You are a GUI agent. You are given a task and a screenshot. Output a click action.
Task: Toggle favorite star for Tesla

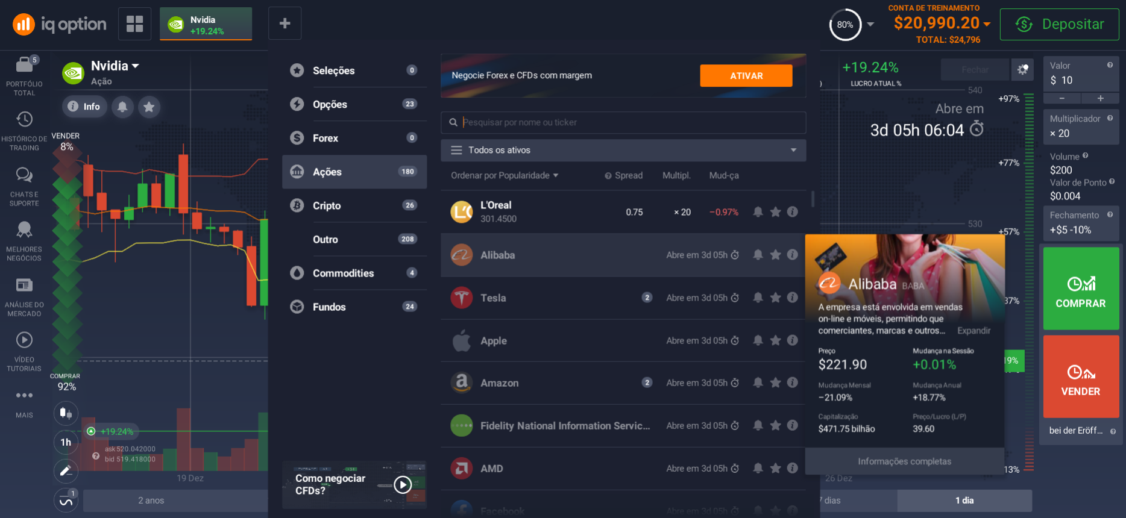[x=776, y=298]
